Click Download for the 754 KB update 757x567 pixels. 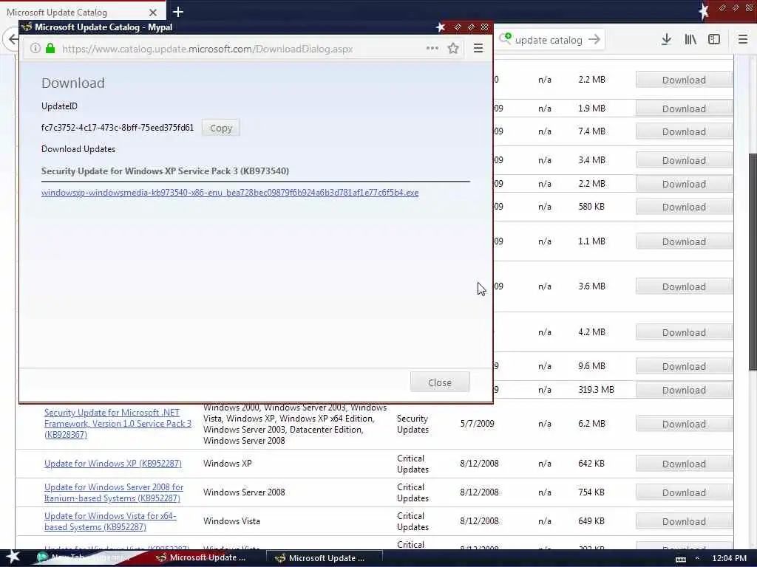point(684,492)
